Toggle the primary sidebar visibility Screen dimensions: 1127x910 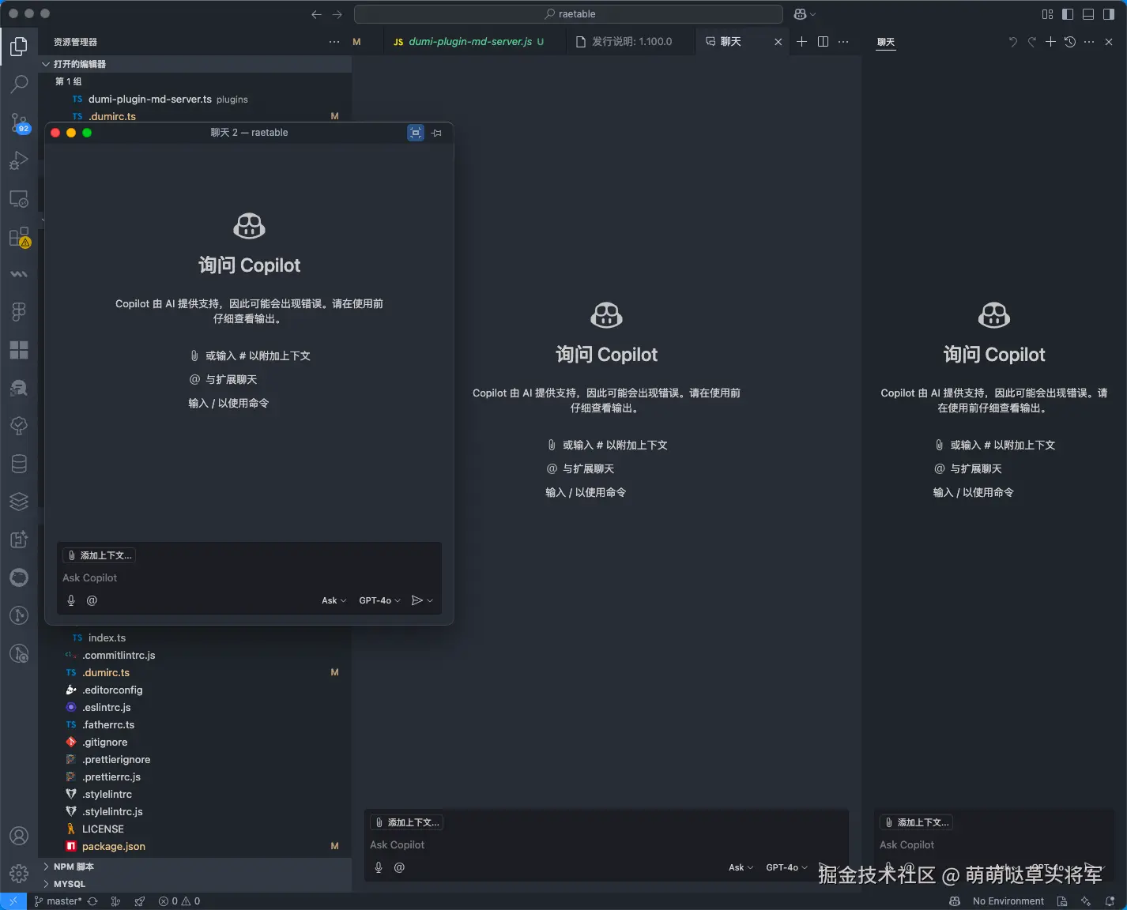pos(1068,14)
